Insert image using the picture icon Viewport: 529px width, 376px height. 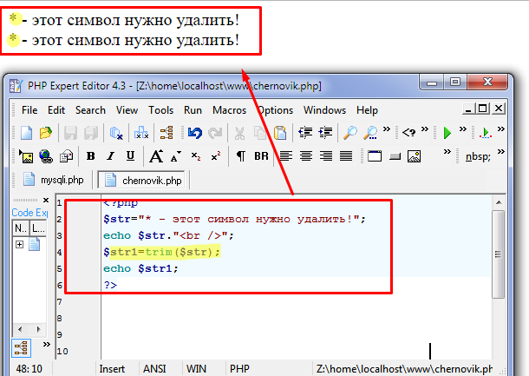[x=414, y=156]
